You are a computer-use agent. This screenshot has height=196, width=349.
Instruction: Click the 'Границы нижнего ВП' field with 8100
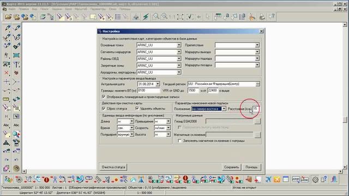[x=148, y=90]
